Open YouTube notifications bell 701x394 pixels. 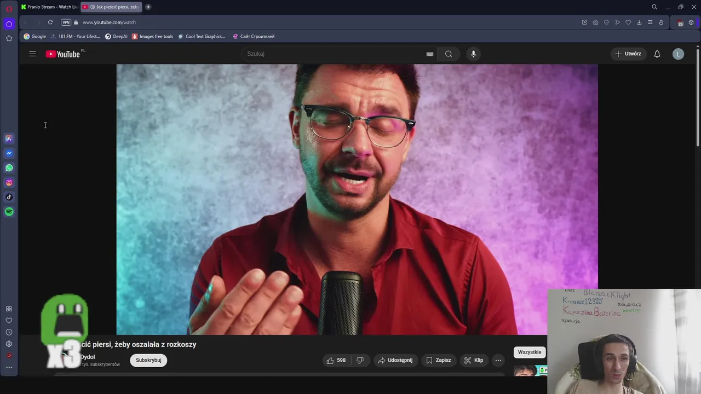tap(657, 54)
